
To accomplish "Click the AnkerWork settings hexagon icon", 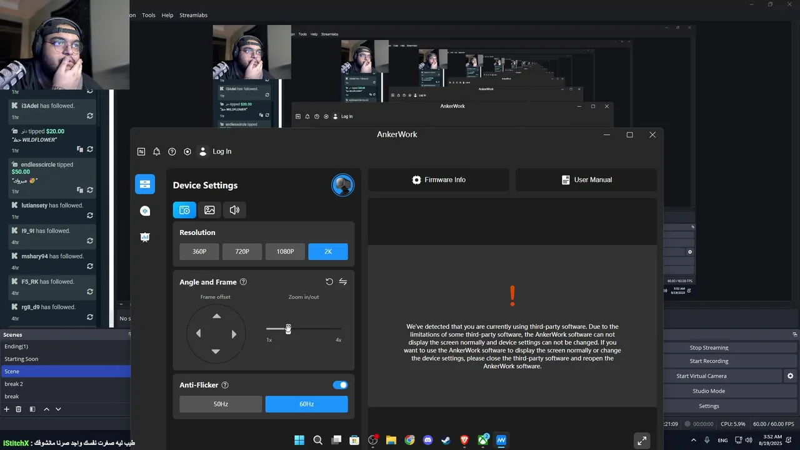I will [x=187, y=151].
